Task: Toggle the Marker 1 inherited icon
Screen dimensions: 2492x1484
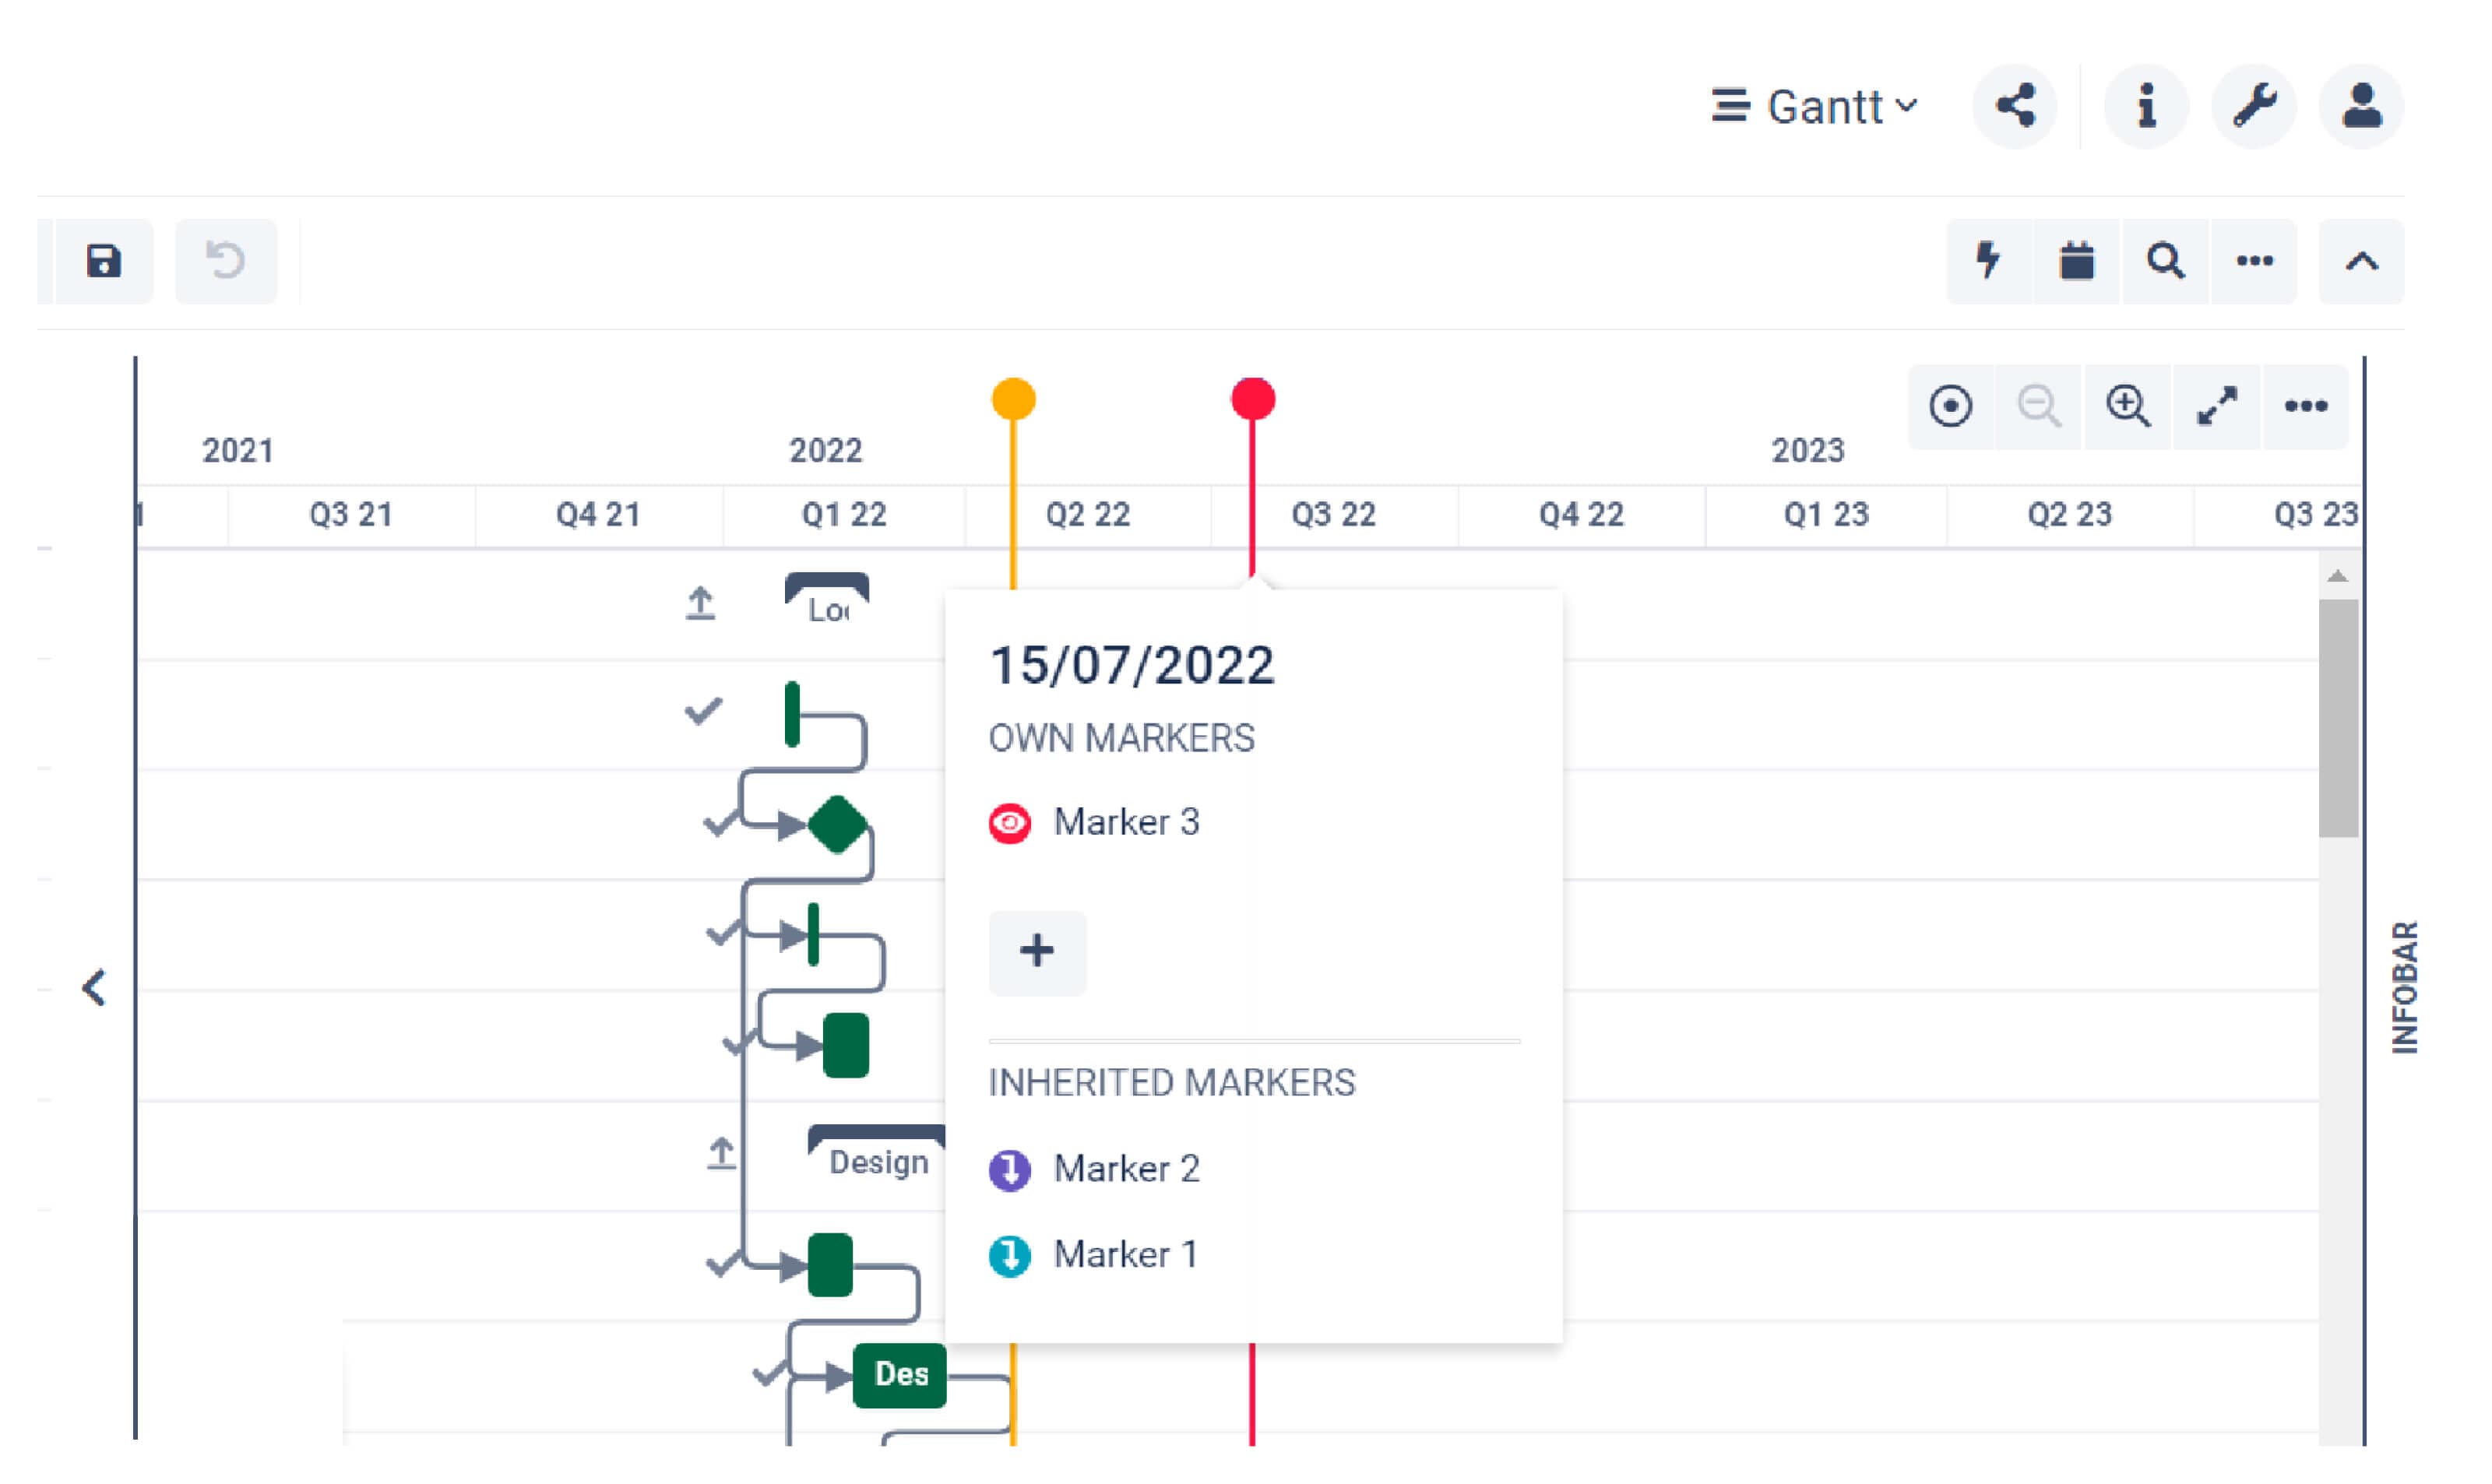Action: (x=1010, y=1257)
